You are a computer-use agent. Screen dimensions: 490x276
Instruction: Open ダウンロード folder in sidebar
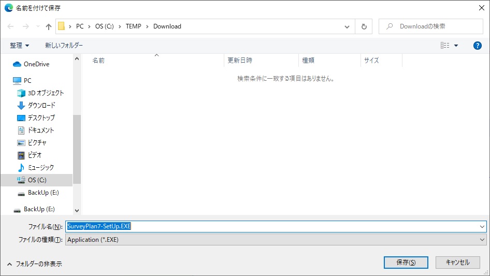point(41,105)
